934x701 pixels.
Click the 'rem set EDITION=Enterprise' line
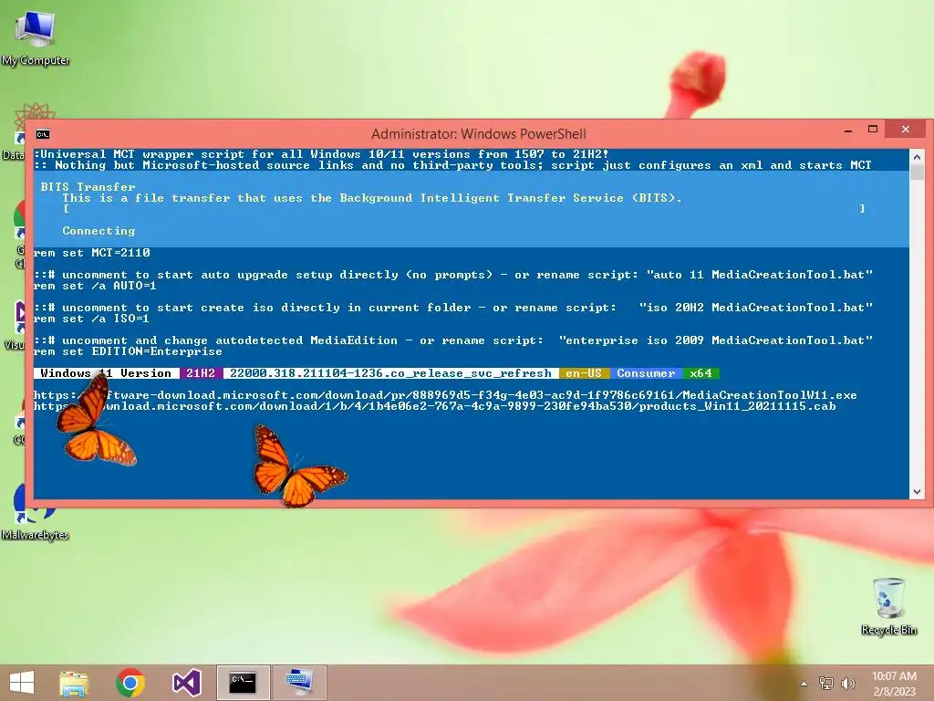click(128, 351)
